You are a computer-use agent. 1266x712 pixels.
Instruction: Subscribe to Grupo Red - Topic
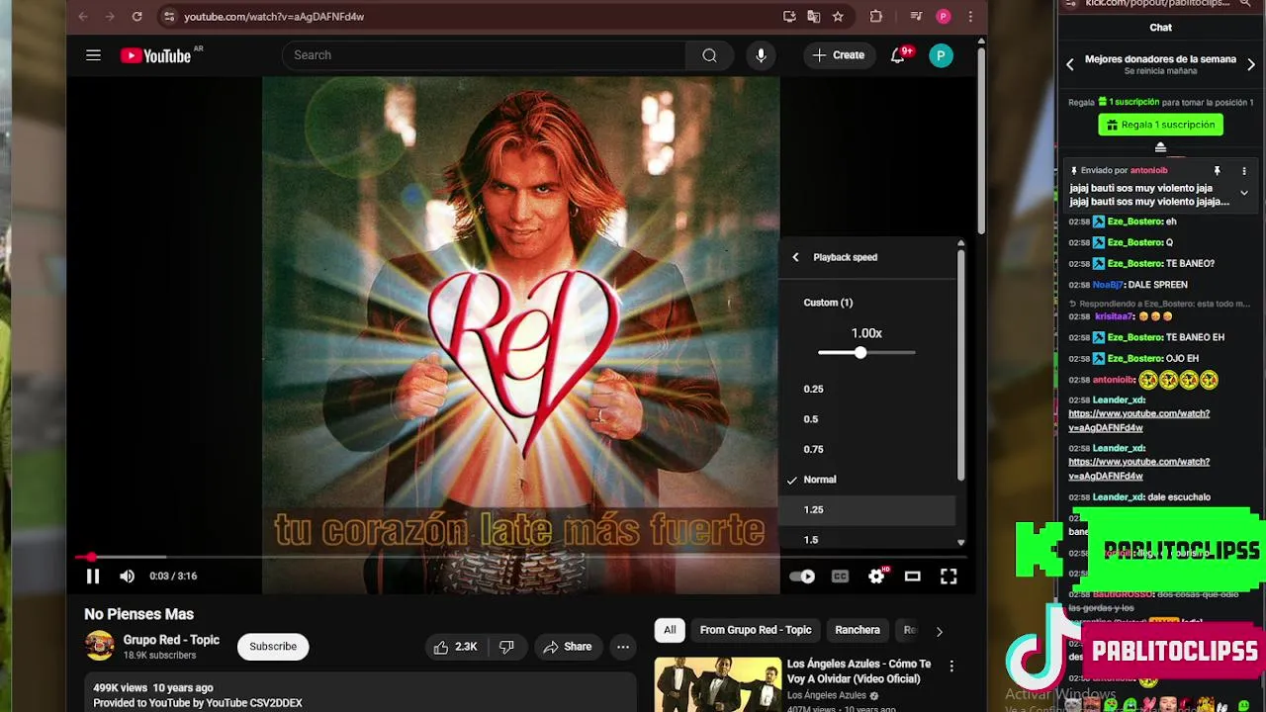pos(273,647)
